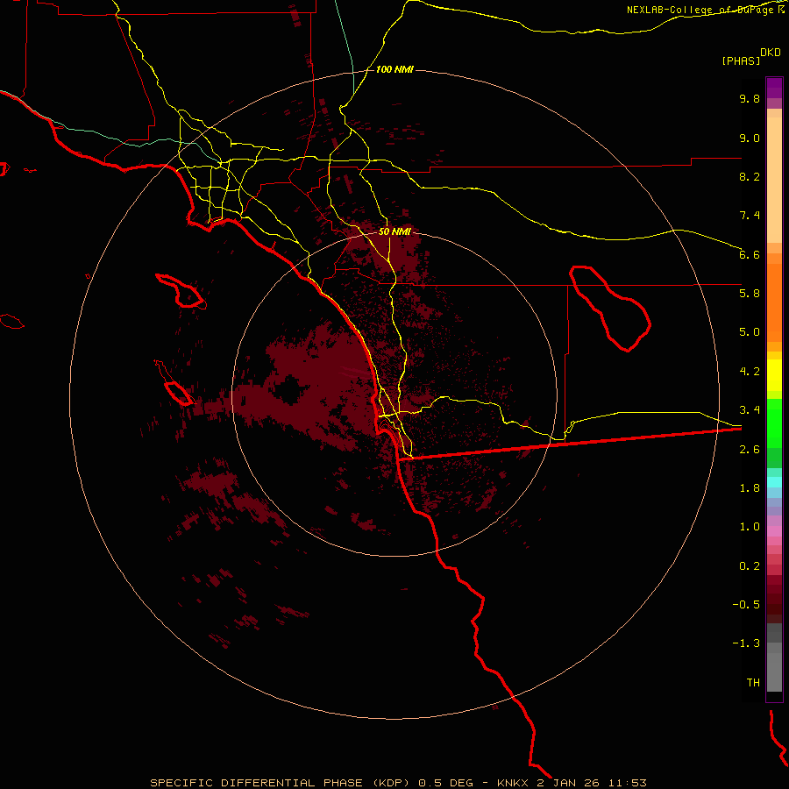Click the SPECIFIC DIFFERENTIAL PHASE (KDP) caption
Image resolution: width=789 pixels, height=789 pixels.
click(x=281, y=783)
